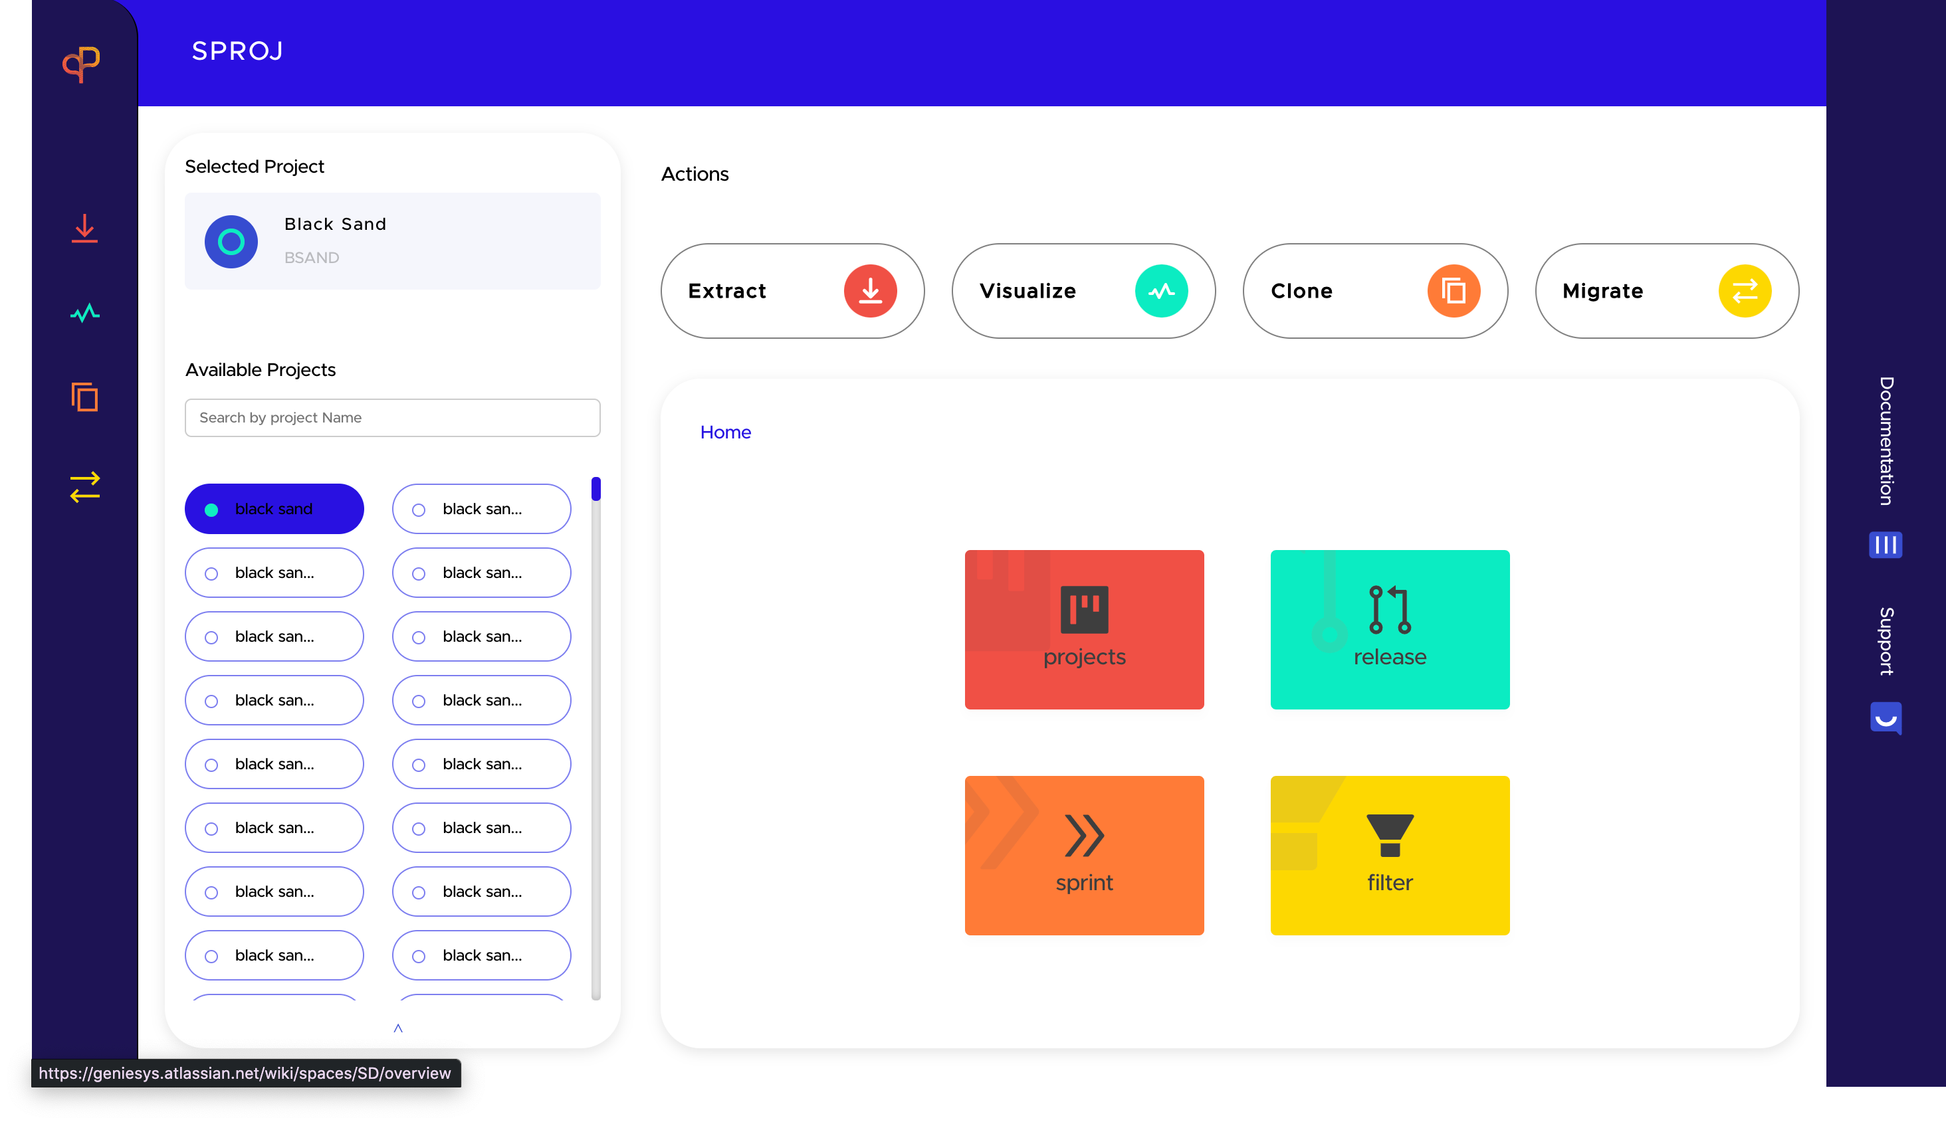Select fourth-row left black san... project
This screenshot has height=1124, width=1946.
pyautogui.click(x=274, y=700)
